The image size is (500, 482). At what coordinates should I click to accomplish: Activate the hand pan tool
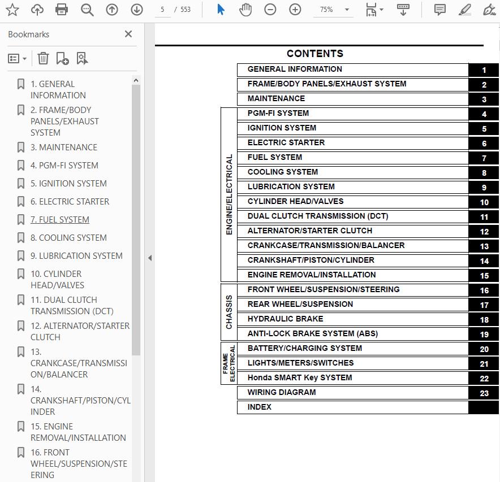[245, 10]
